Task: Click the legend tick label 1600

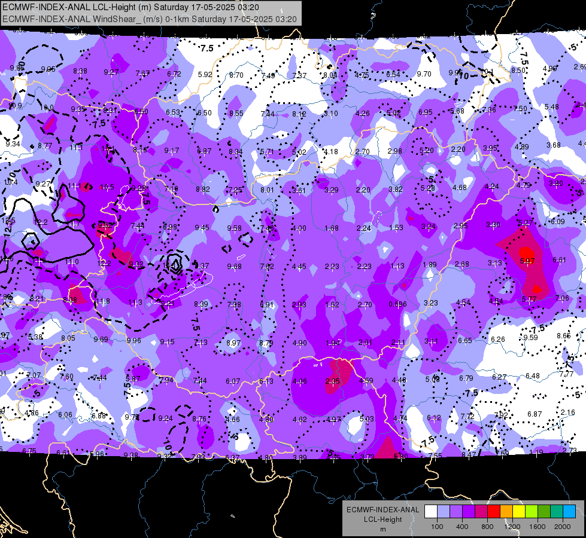Action: click(x=538, y=527)
